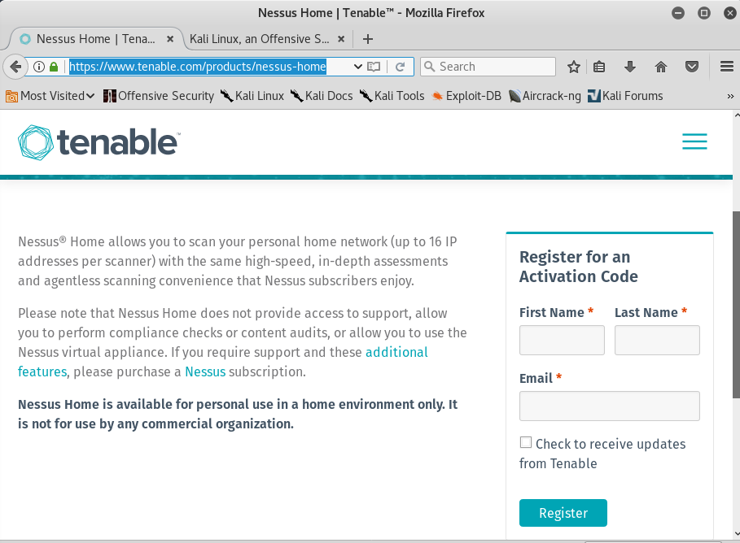Open the bookmarks list icon
The height and width of the screenshot is (543, 740).
coord(599,67)
